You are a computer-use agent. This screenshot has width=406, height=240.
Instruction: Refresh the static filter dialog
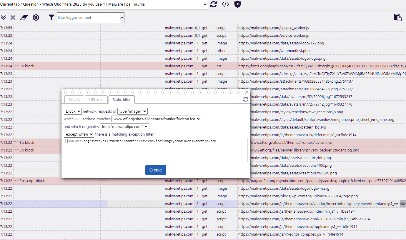click(246, 99)
